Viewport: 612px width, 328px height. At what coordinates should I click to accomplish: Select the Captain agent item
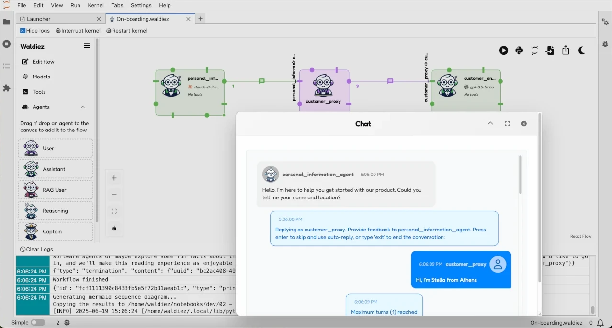click(x=56, y=232)
